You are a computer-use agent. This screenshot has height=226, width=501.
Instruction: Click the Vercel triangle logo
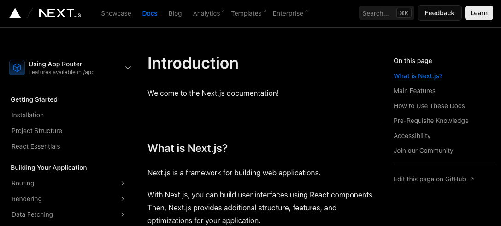coord(15,13)
